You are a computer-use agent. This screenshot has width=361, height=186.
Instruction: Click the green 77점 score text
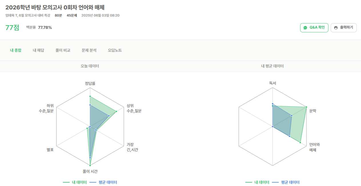point(12,28)
